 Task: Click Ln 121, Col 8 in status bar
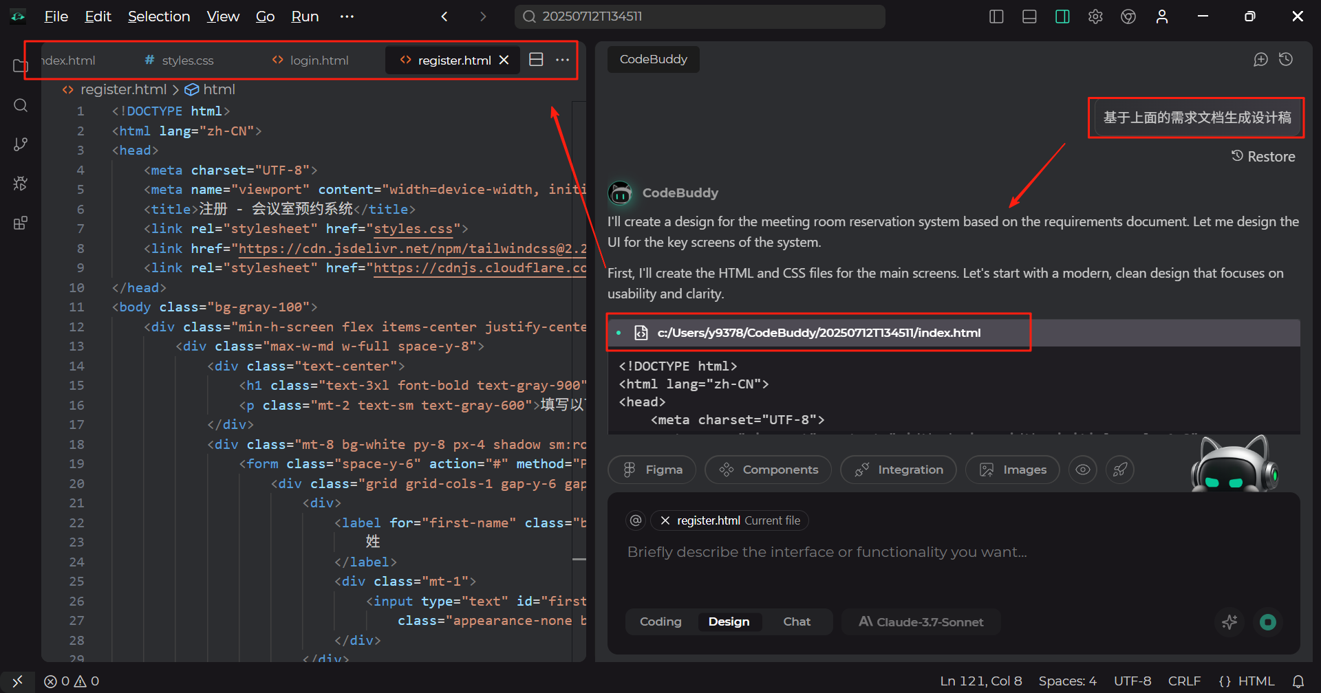click(x=981, y=681)
